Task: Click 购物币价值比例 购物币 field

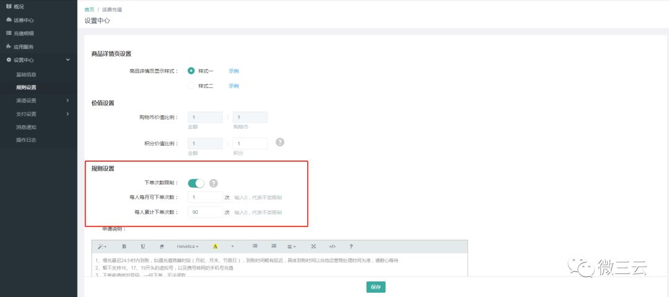Action: [250, 118]
